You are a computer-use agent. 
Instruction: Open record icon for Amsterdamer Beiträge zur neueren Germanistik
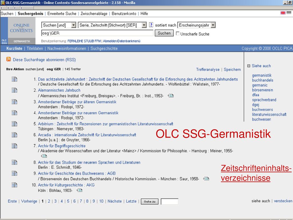click(14, 113)
